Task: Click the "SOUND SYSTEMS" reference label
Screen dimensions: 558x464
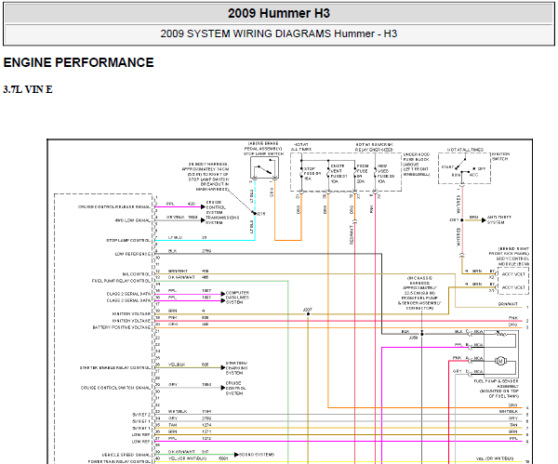Action: pos(257,455)
